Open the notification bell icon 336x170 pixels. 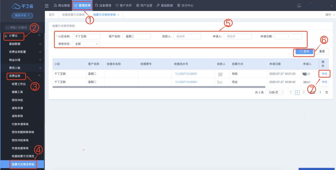point(299,6)
